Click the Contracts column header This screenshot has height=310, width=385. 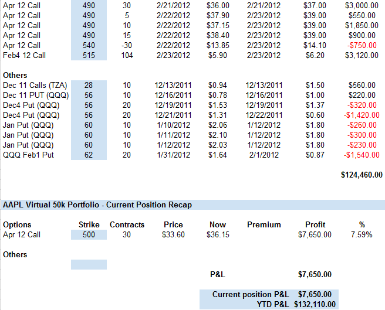127,224
